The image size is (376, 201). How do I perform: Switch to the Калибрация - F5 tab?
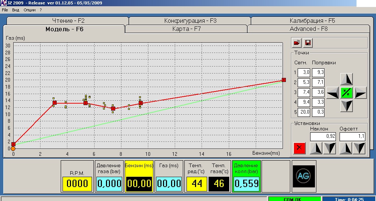(312, 21)
